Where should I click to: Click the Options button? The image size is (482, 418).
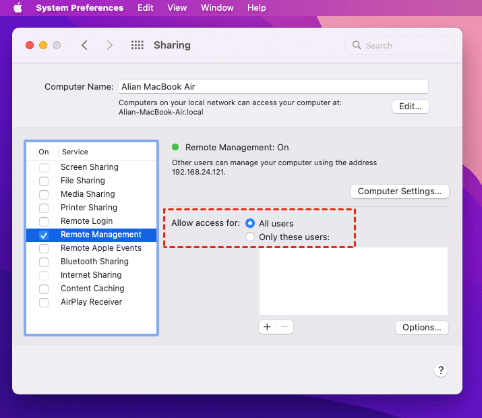pos(421,328)
